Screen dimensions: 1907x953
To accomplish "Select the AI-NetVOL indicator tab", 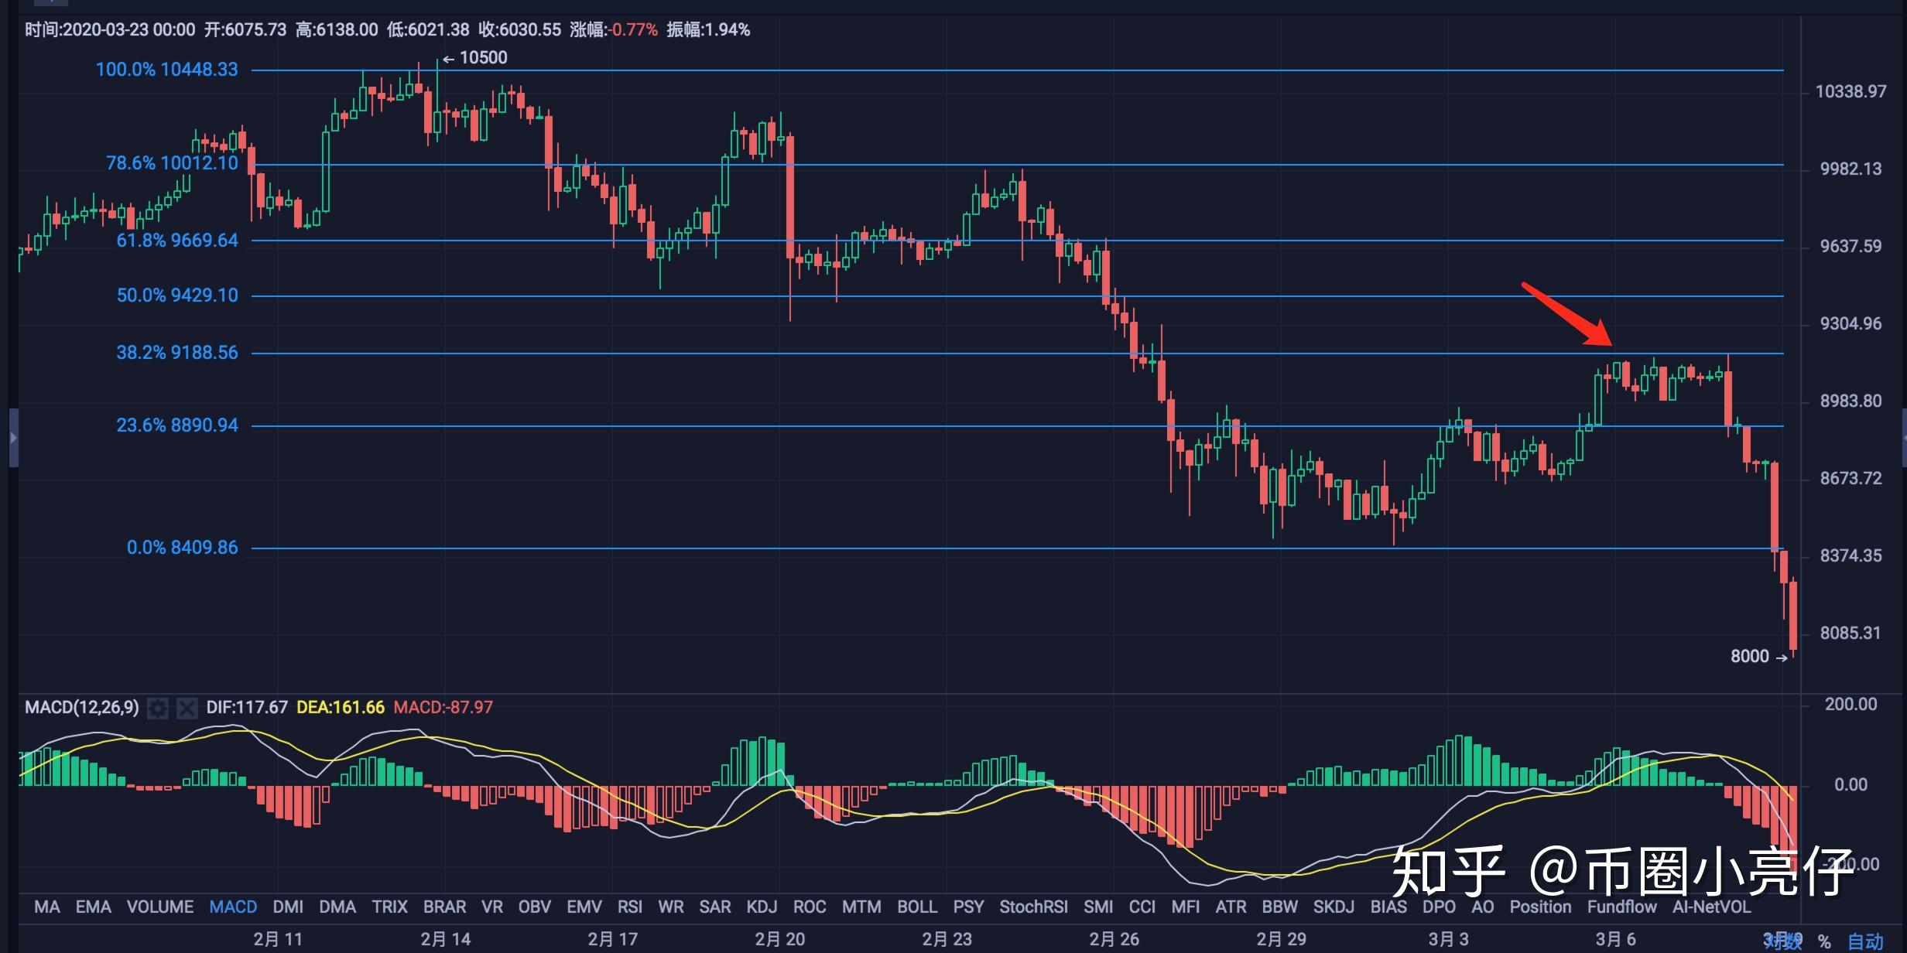I will [x=1711, y=907].
